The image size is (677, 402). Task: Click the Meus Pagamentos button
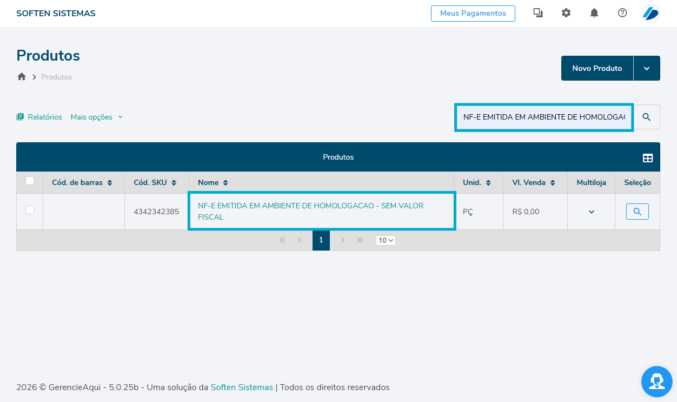473,14
